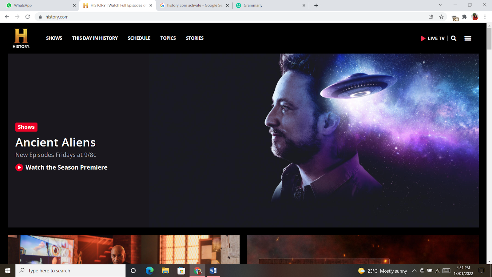Click the scrollbar down arrow

click(x=489, y=262)
